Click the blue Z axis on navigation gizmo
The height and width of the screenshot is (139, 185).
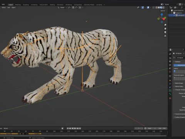[162, 15]
